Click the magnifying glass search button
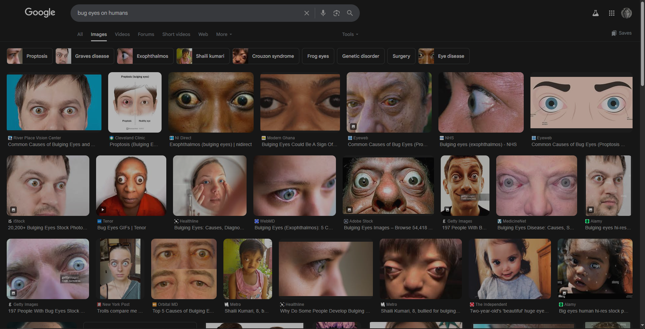Image resolution: width=645 pixels, height=329 pixels. pos(350,13)
